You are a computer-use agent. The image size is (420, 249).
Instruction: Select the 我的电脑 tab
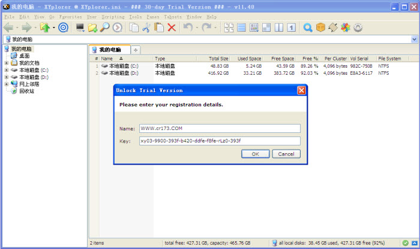(x=110, y=50)
